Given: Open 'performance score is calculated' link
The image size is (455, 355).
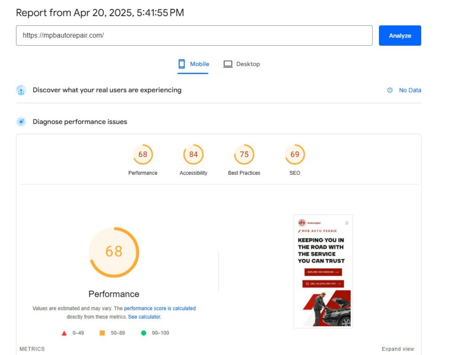Looking at the screenshot, I should [x=160, y=308].
